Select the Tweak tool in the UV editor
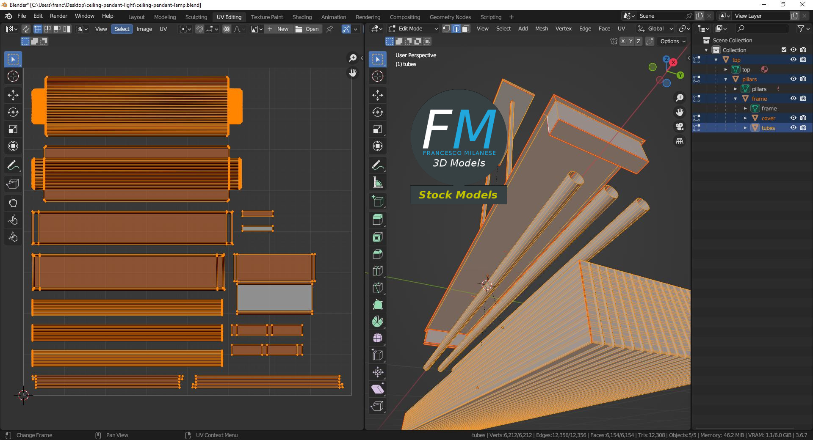The height and width of the screenshot is (440, 813). [x=13, y=59]
